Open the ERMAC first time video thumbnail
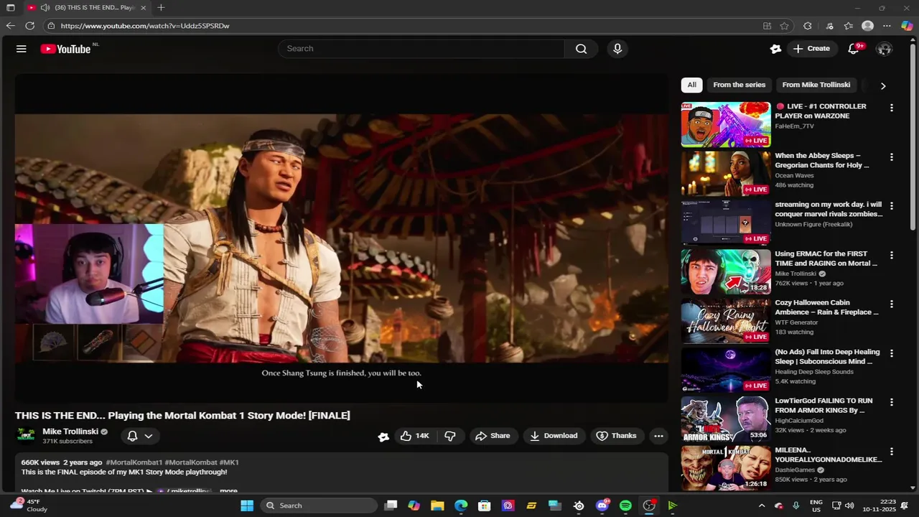The height and width of the screenshot is (517, 919). [x=726, y=271]
